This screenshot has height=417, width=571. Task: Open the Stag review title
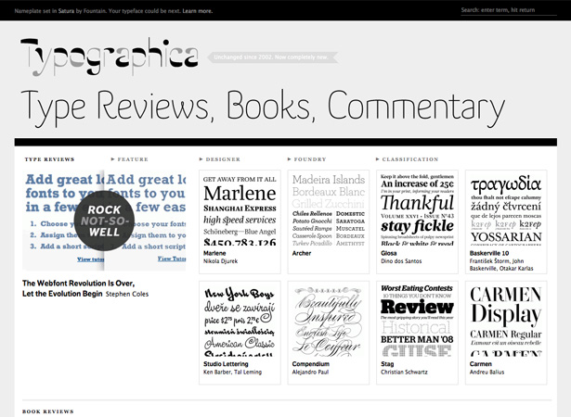tap(387, 364)
